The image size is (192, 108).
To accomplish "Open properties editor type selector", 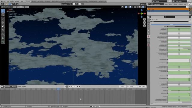I will [x=149, y=17].
